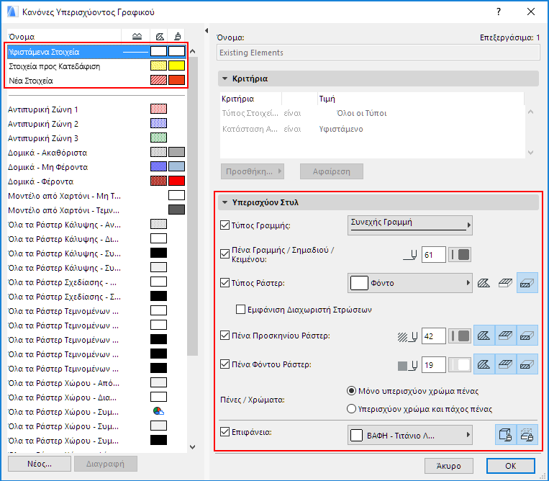Image resolution: width=549 pixels, height=481 pixels.
Task: Open Προσθήκη... criteria dropdown button
Action: click(x=253, y=171)
